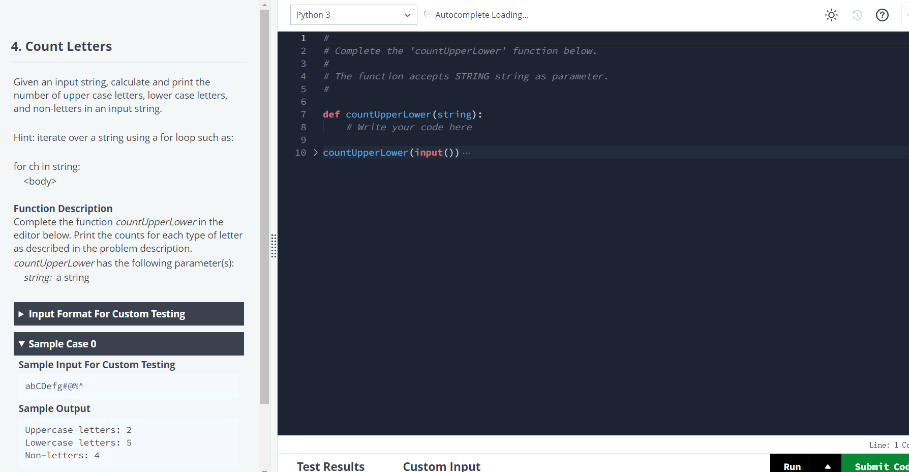Click the ellipsis fold indicator after line 10
The width and height of the screenshot is (909, 472).
click(x=467, y=152)
